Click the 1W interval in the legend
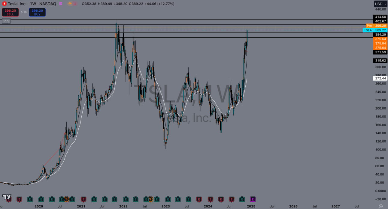The height and width of the screenshot is (209, 388). click(33, 4)
